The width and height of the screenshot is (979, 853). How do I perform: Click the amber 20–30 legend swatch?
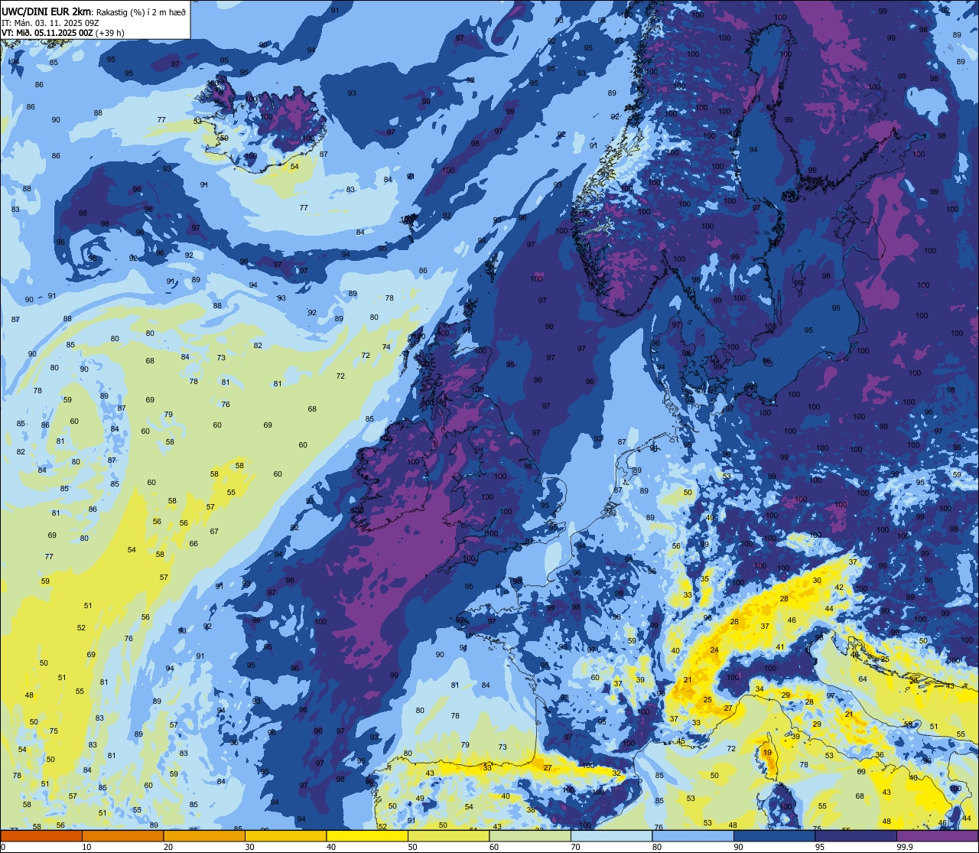(204, 835)
